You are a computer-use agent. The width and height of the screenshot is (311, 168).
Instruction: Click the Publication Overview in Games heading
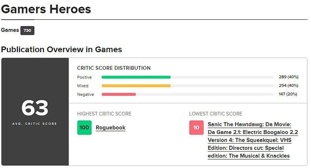[61, 50]
